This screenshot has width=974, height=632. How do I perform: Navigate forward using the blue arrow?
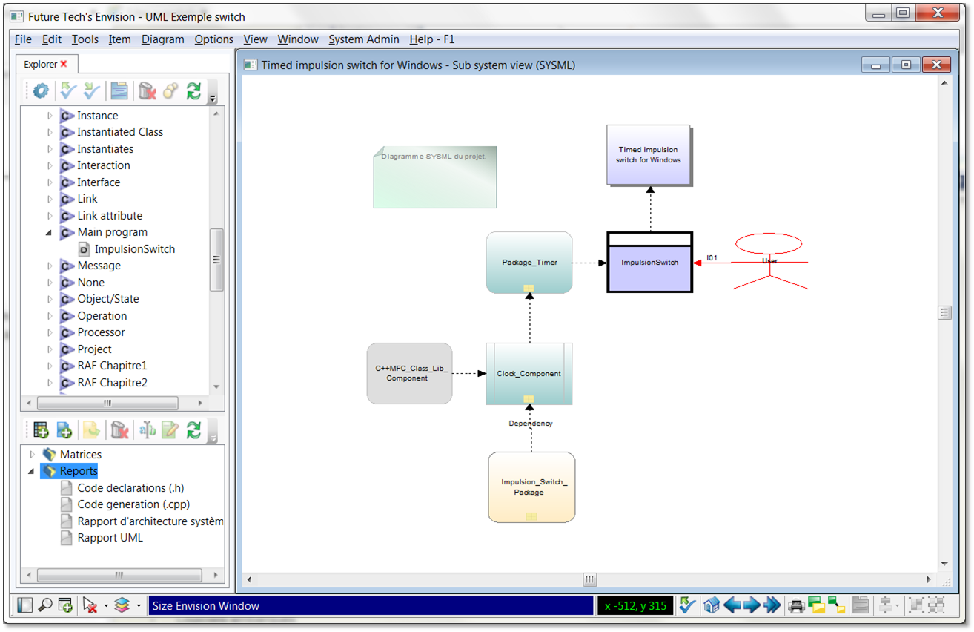752,606
